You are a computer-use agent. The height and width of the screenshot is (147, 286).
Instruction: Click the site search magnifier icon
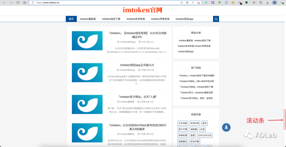pos(216,19)
